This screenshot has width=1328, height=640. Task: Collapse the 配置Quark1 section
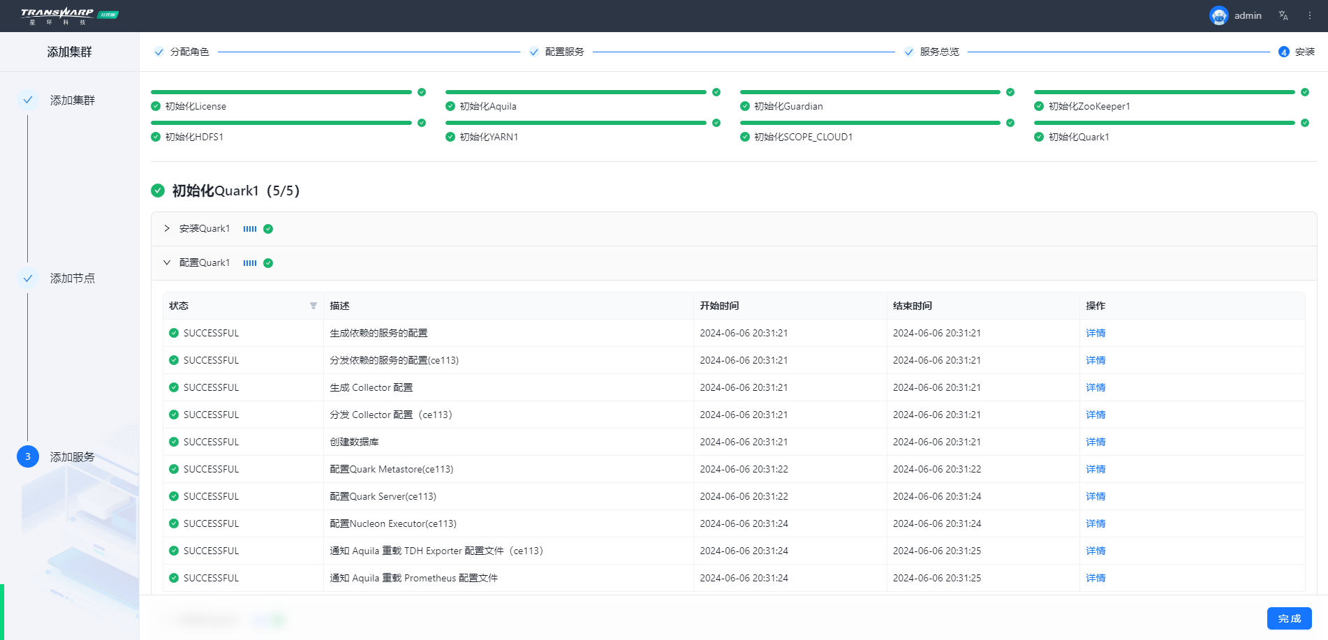click(x=167, y=262)
